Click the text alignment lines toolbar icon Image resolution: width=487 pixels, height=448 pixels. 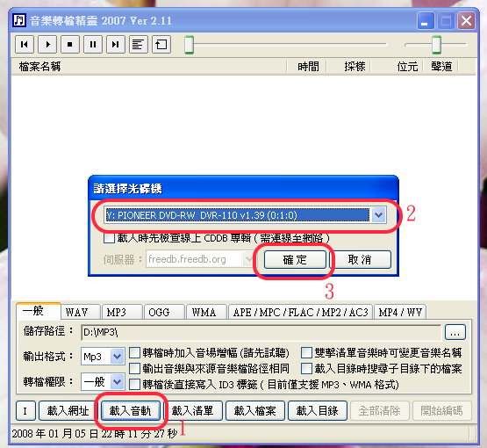point(139,45)
